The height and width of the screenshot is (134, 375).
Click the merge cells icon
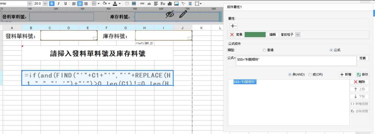pyautogui.click(x=127, y=4)
